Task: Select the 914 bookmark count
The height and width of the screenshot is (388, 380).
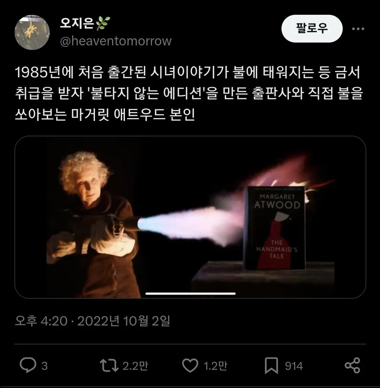Action: pos(294,366)
